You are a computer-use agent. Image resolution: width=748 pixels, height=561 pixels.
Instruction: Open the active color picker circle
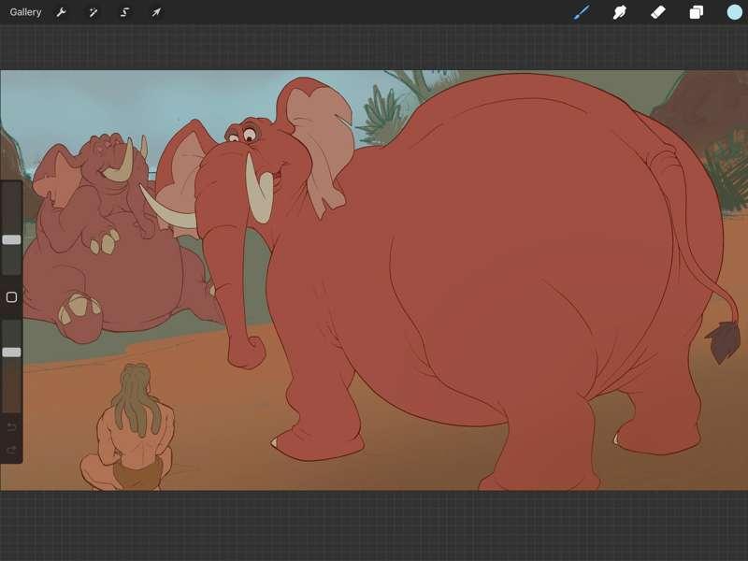coord(735,12)
